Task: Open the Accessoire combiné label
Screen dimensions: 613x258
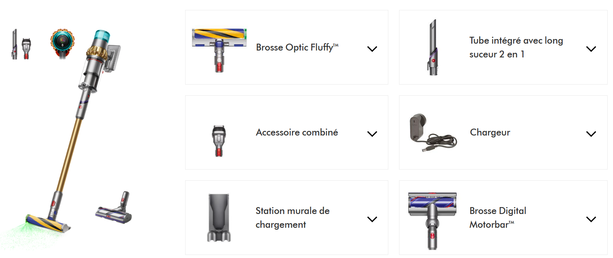Action: pyautogui.click(x=297, y=132)
